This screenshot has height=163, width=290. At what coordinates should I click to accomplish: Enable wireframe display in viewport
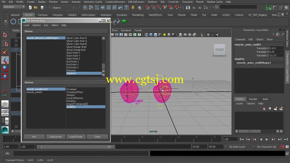[x=146, y=34]
